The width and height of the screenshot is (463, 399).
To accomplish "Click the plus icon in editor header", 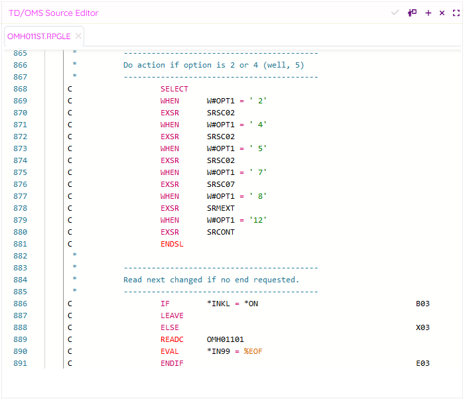I will (x=428, y=13).
